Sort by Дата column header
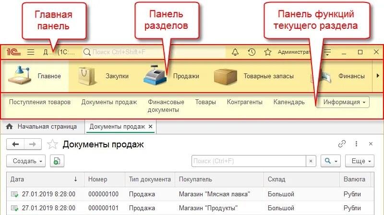384x215 pixels. 45,179
